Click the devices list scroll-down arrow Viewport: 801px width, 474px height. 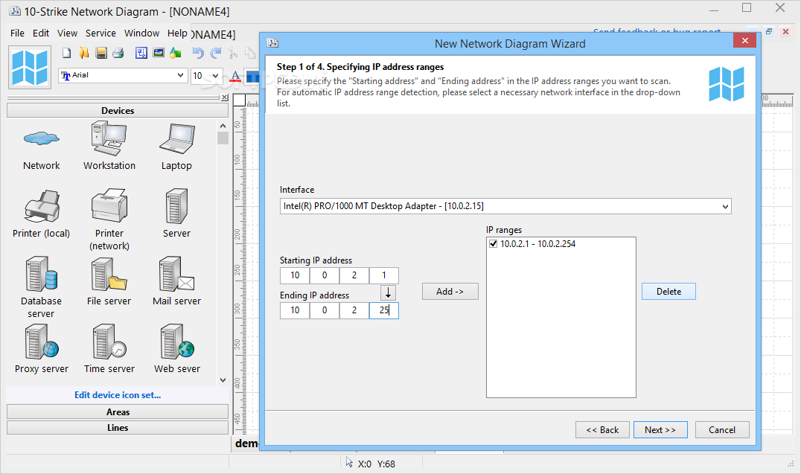click(223, 379)
